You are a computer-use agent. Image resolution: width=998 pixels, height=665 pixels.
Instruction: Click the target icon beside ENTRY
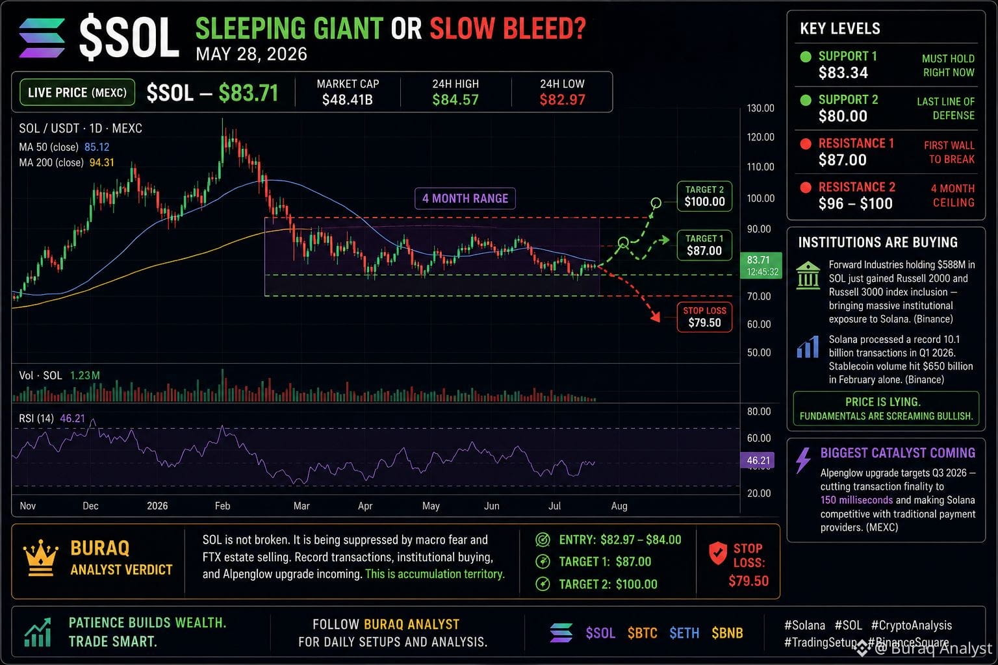(543, 540)
